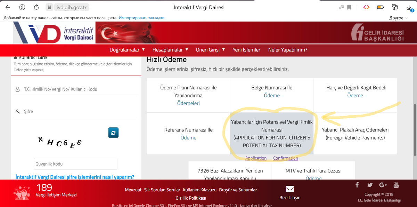Open the YouTube icon in footer
The width and height of the screenshot is (417, 207).
pyautogui.click(x=396, y=185)
